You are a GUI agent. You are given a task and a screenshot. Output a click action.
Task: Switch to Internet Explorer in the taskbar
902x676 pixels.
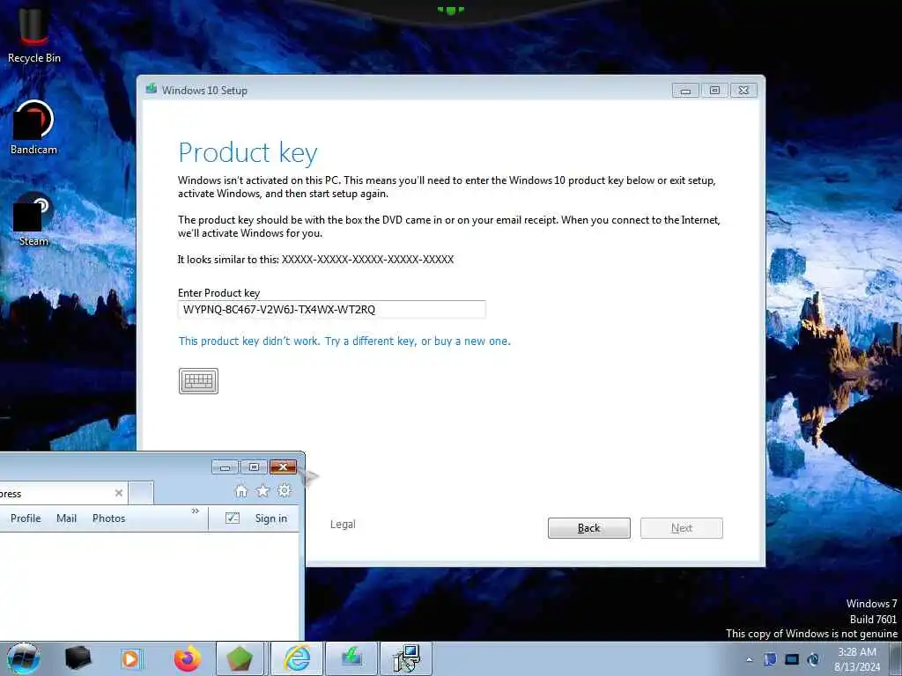click(297, 658)
